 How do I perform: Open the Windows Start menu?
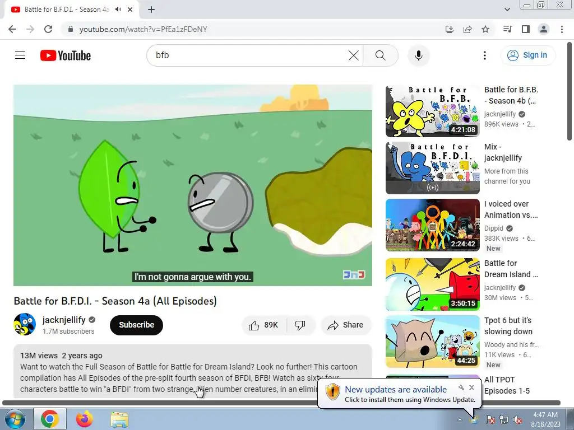click(x=14, y=419)
